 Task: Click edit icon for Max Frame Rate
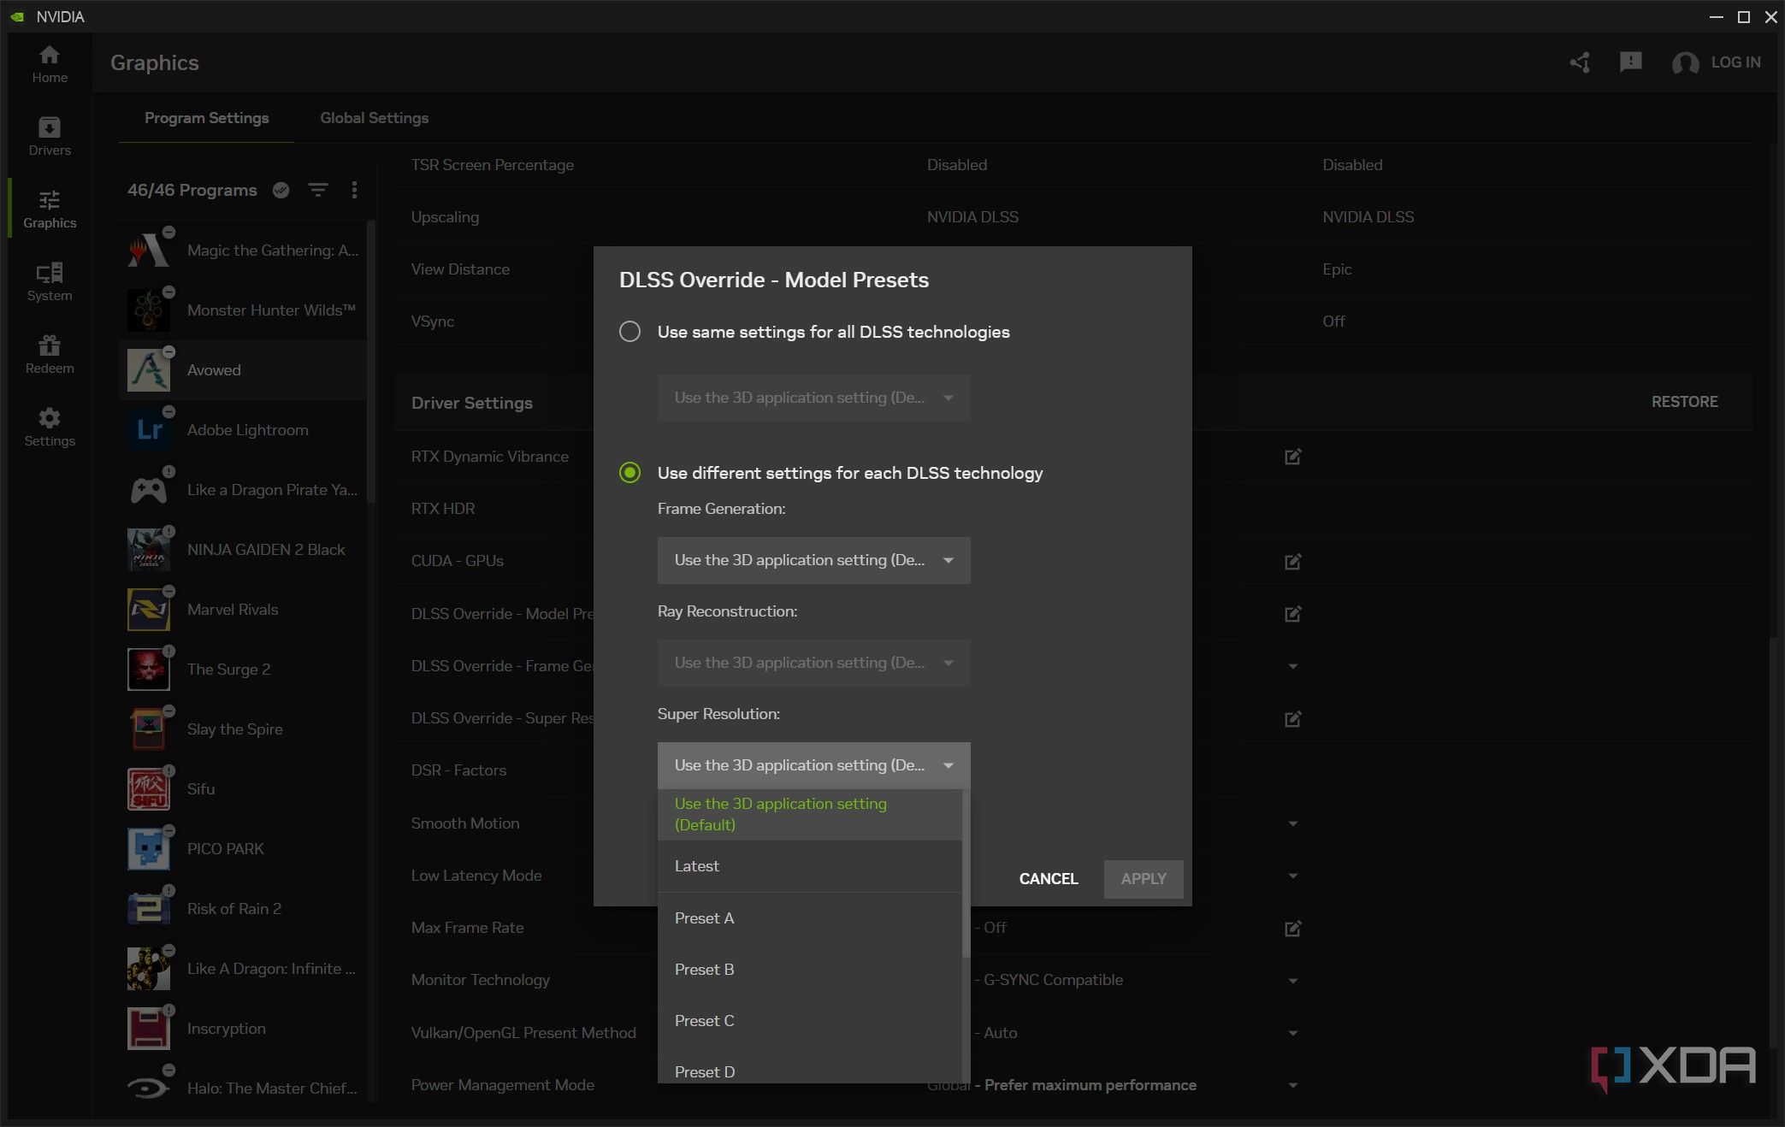[x=1292, y=928]
